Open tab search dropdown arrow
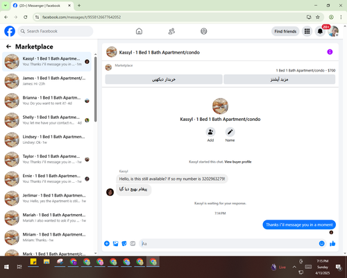This screenshot has width=347, height=278. 5,6
